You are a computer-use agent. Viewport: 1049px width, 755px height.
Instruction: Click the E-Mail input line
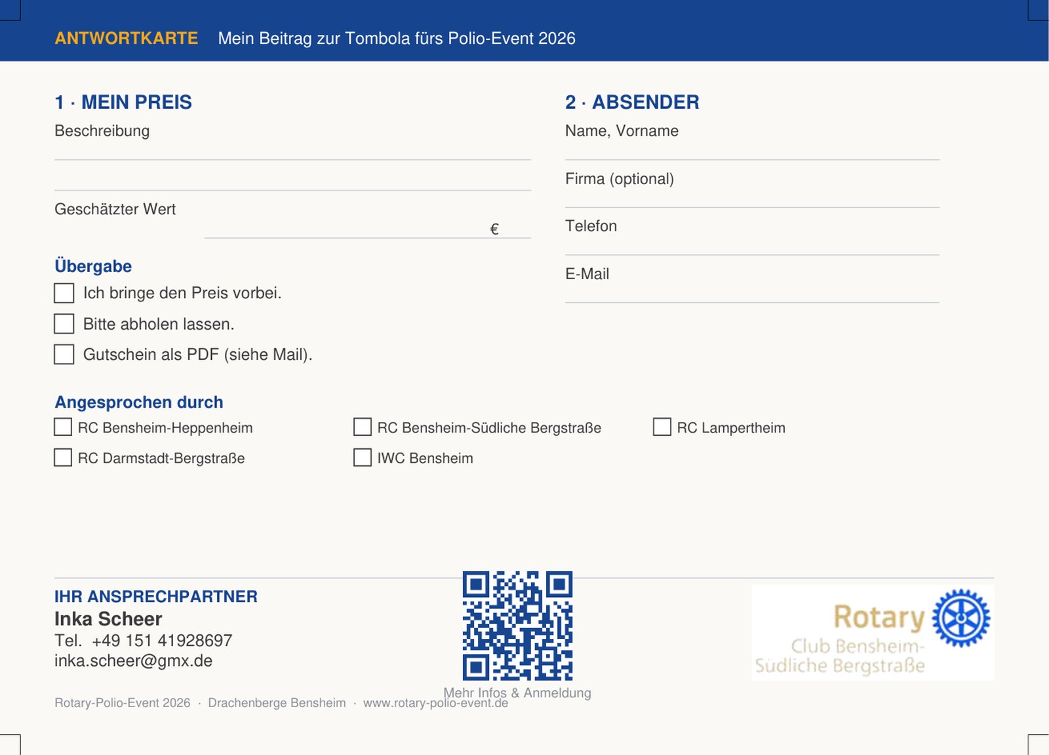752,294
